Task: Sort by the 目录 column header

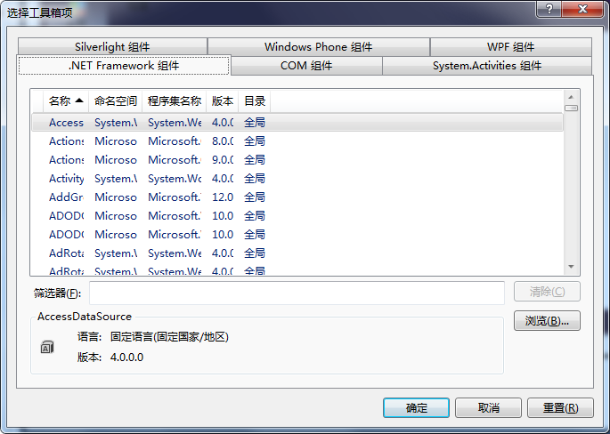Action: (255, 101)
